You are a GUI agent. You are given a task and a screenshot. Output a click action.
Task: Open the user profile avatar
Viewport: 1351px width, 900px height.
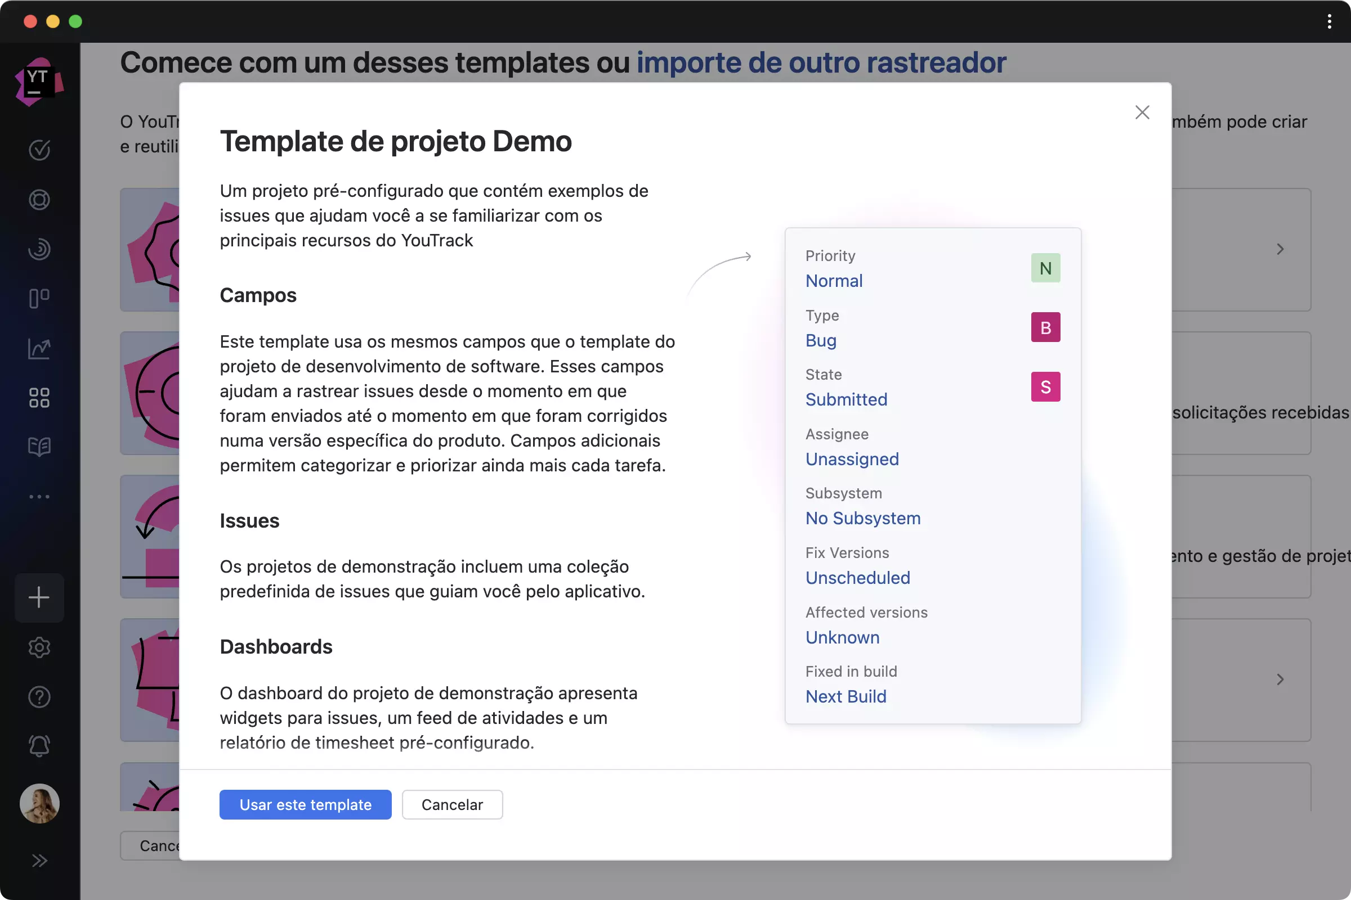[39, 804]
